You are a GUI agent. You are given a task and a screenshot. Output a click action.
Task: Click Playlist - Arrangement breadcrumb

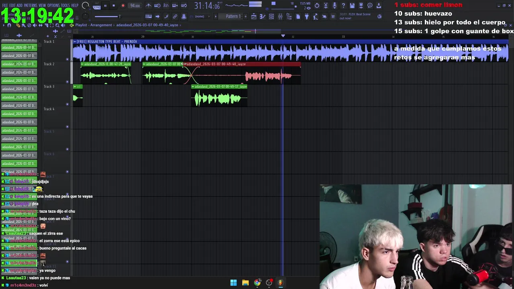pos(94,25)
